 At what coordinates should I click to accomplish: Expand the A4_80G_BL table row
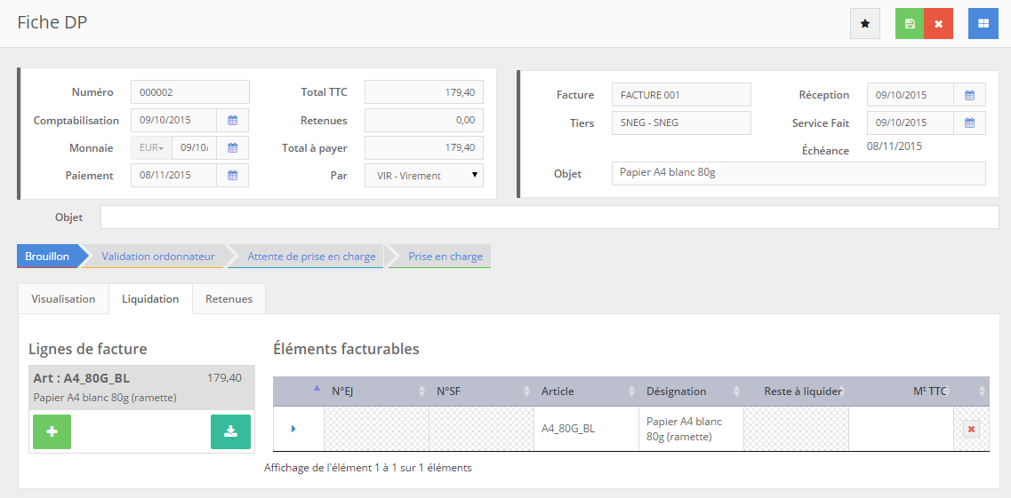click(x=293, y=429)
